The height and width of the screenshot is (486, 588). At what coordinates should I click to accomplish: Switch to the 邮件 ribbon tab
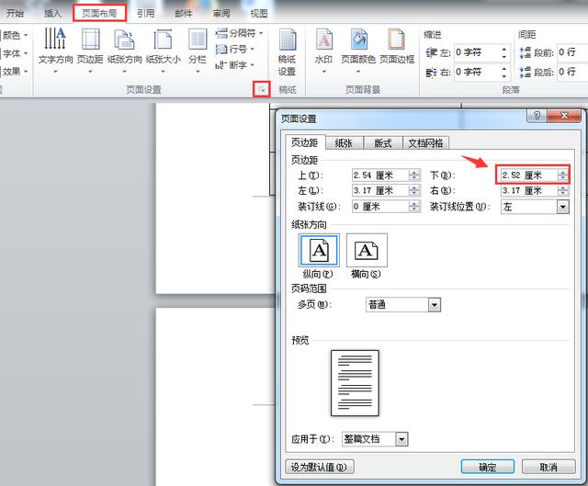point(184,14)
